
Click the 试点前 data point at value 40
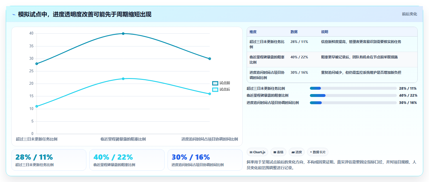point(123,34)
